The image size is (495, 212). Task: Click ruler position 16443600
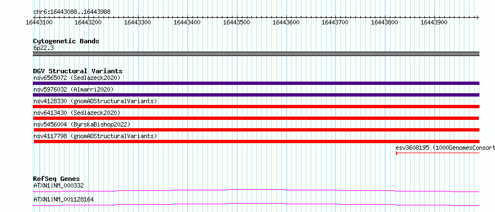coord(286,22)
